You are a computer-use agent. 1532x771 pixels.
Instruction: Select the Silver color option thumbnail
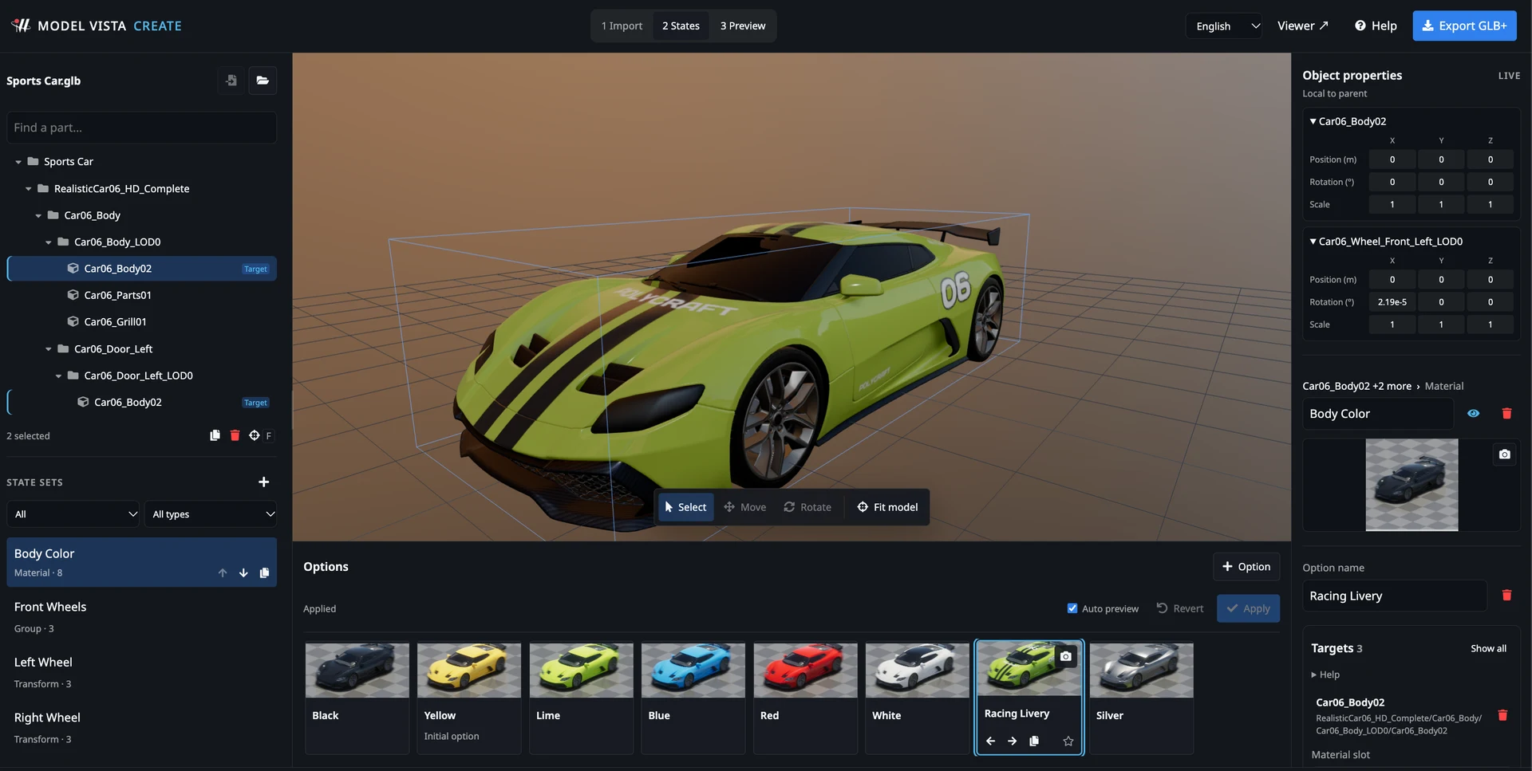[1141, 671]
